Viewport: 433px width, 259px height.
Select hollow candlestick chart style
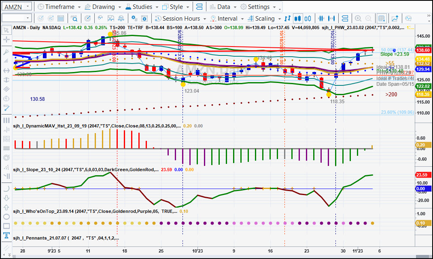[x=308, y=19]
